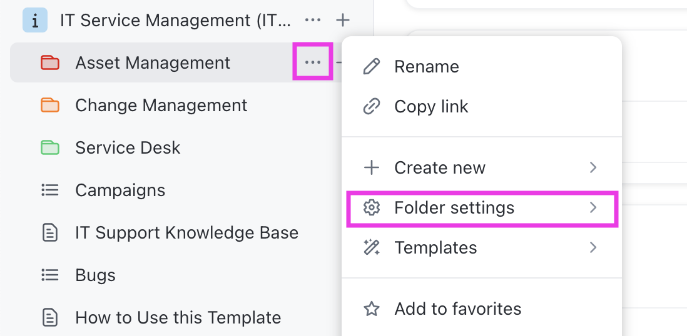
Task: Click the green Service Desk folder icon
Action: [x=50, y=147]
